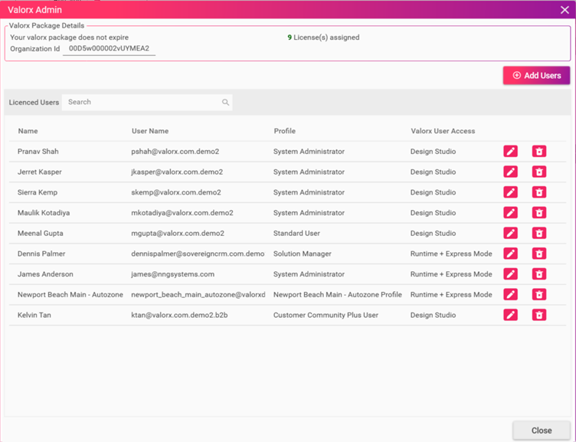Click the Close button

pyautogui.click(x=542, y=431)
